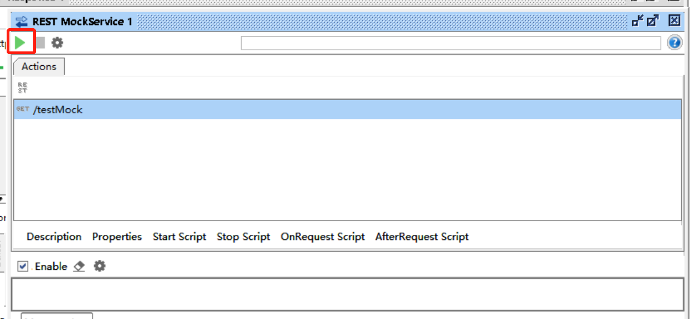Click the mock service URL field
Screen dimensions: 690x319
point(451,43)
